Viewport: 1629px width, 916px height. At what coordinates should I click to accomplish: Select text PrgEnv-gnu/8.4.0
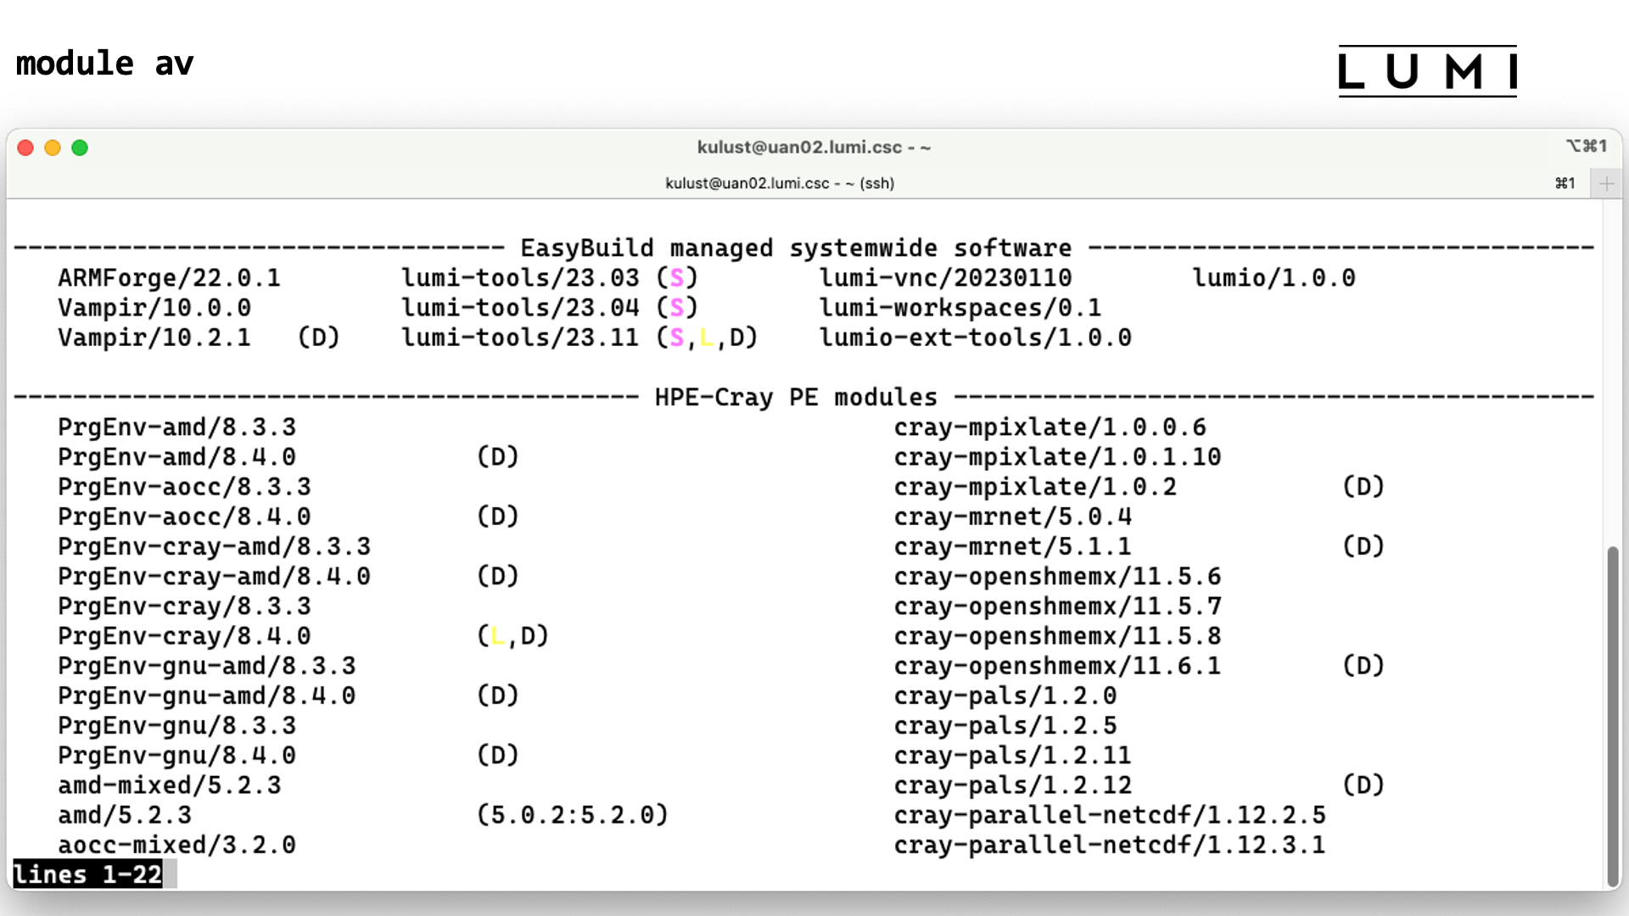click(x=176, y=756)
